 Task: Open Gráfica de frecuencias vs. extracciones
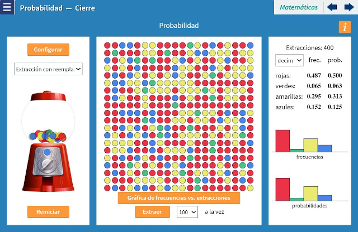click(178, 198)
